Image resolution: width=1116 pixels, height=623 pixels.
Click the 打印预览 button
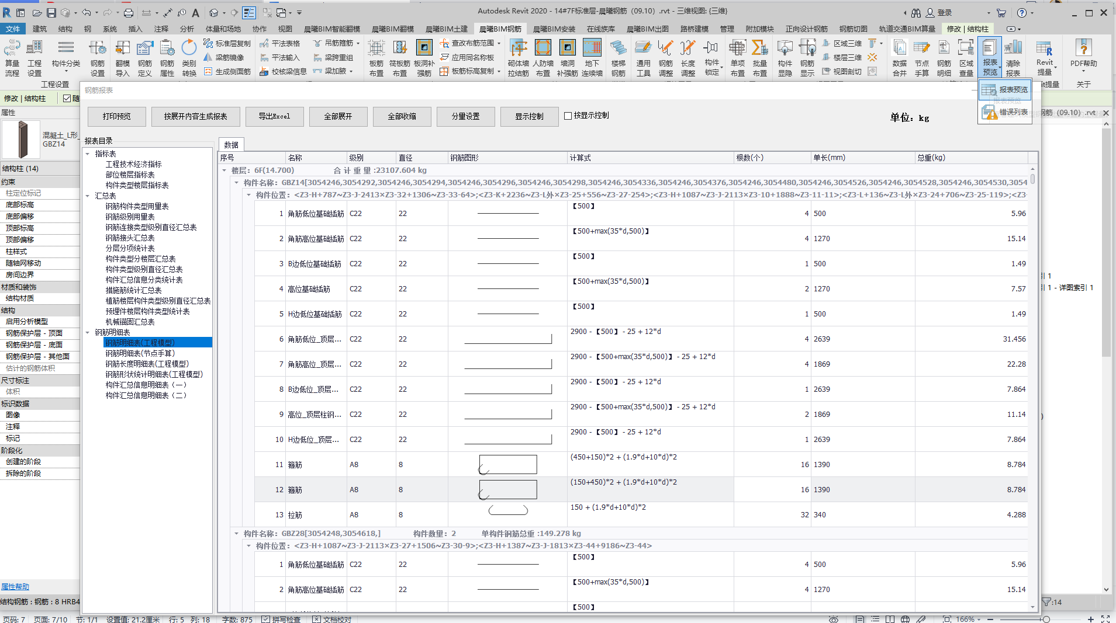[x=117, y=116]
